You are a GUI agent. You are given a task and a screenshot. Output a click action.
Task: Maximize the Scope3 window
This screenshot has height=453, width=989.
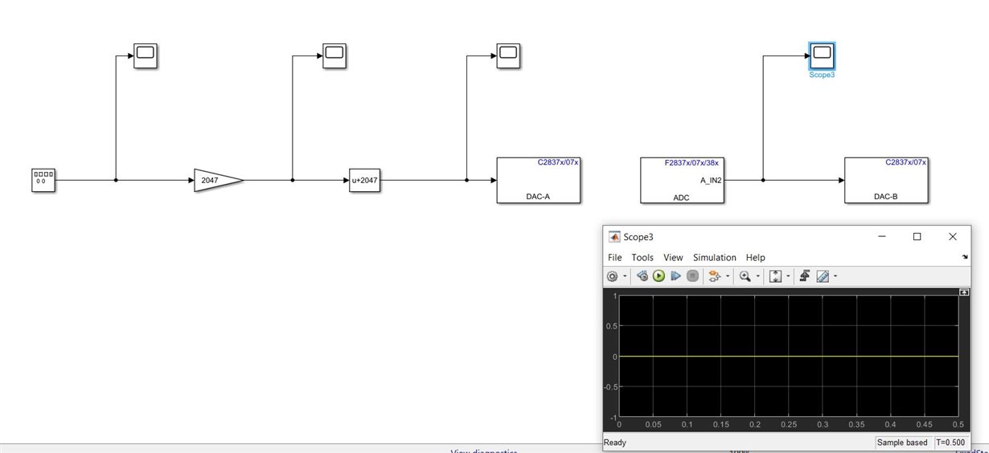[917, 236]
